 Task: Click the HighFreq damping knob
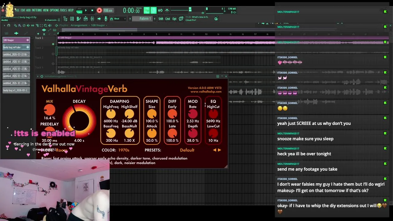point(111,114)
